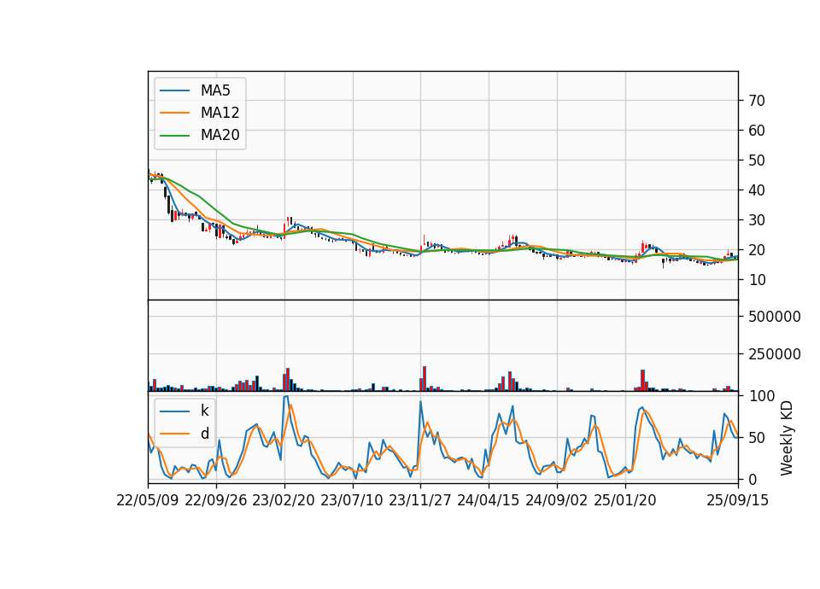Click the 250000 volume axis tick
The width and height of the screenshot is (820, 589).
(775, 354)
